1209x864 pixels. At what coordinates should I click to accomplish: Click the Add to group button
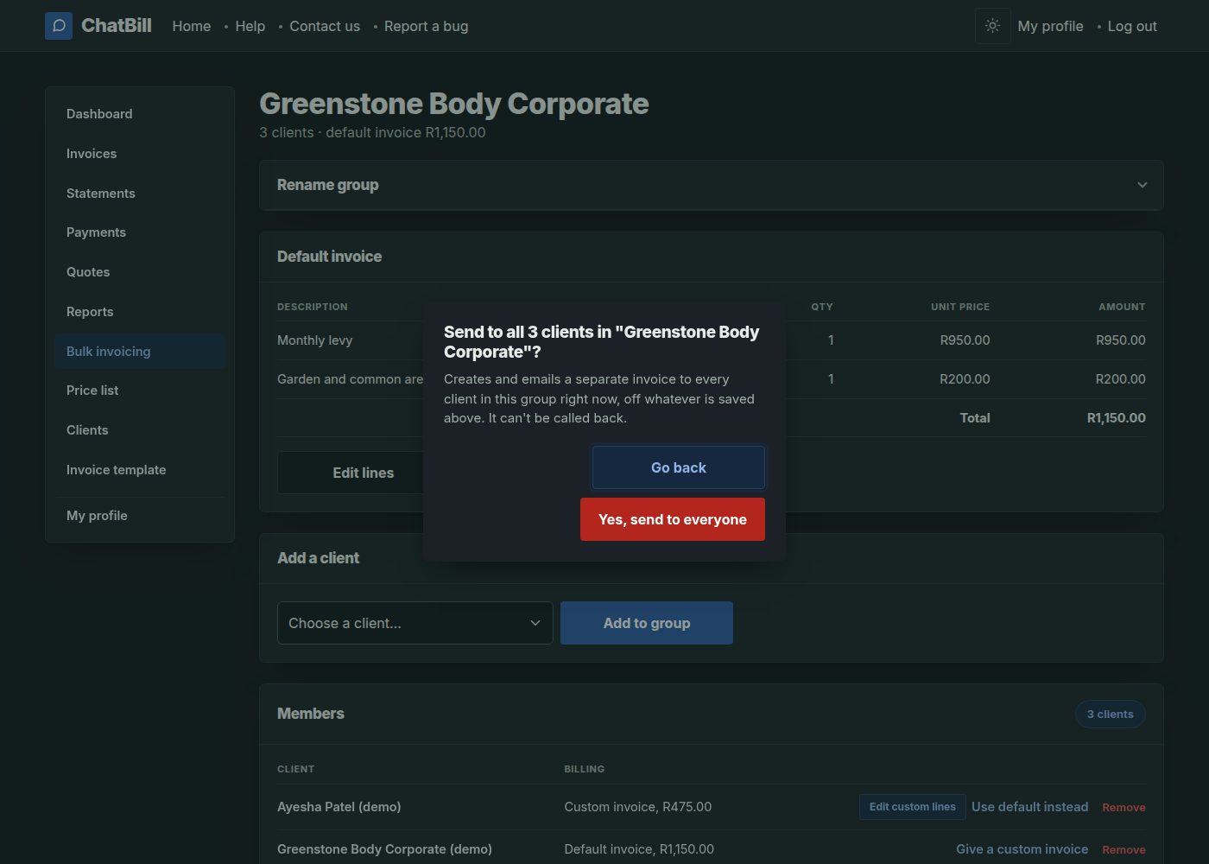(647, 623)
